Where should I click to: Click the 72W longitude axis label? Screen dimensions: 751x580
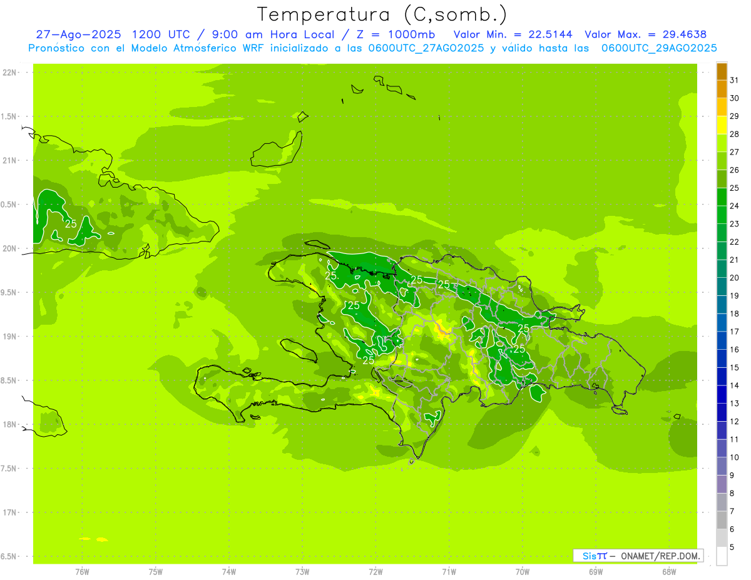coord(375,571)
